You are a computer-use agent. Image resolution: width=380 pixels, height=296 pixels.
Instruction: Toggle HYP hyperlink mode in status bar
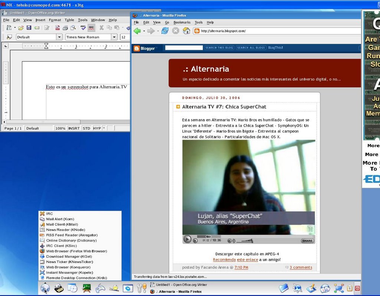pos(97,129)
